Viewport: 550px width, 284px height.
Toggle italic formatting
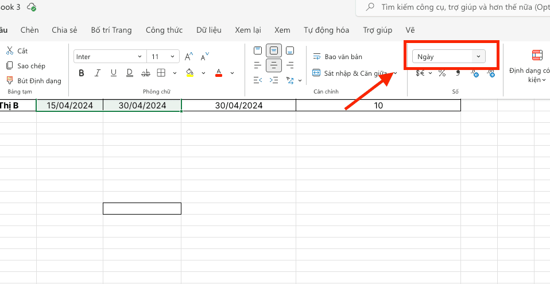pos(98,73)
